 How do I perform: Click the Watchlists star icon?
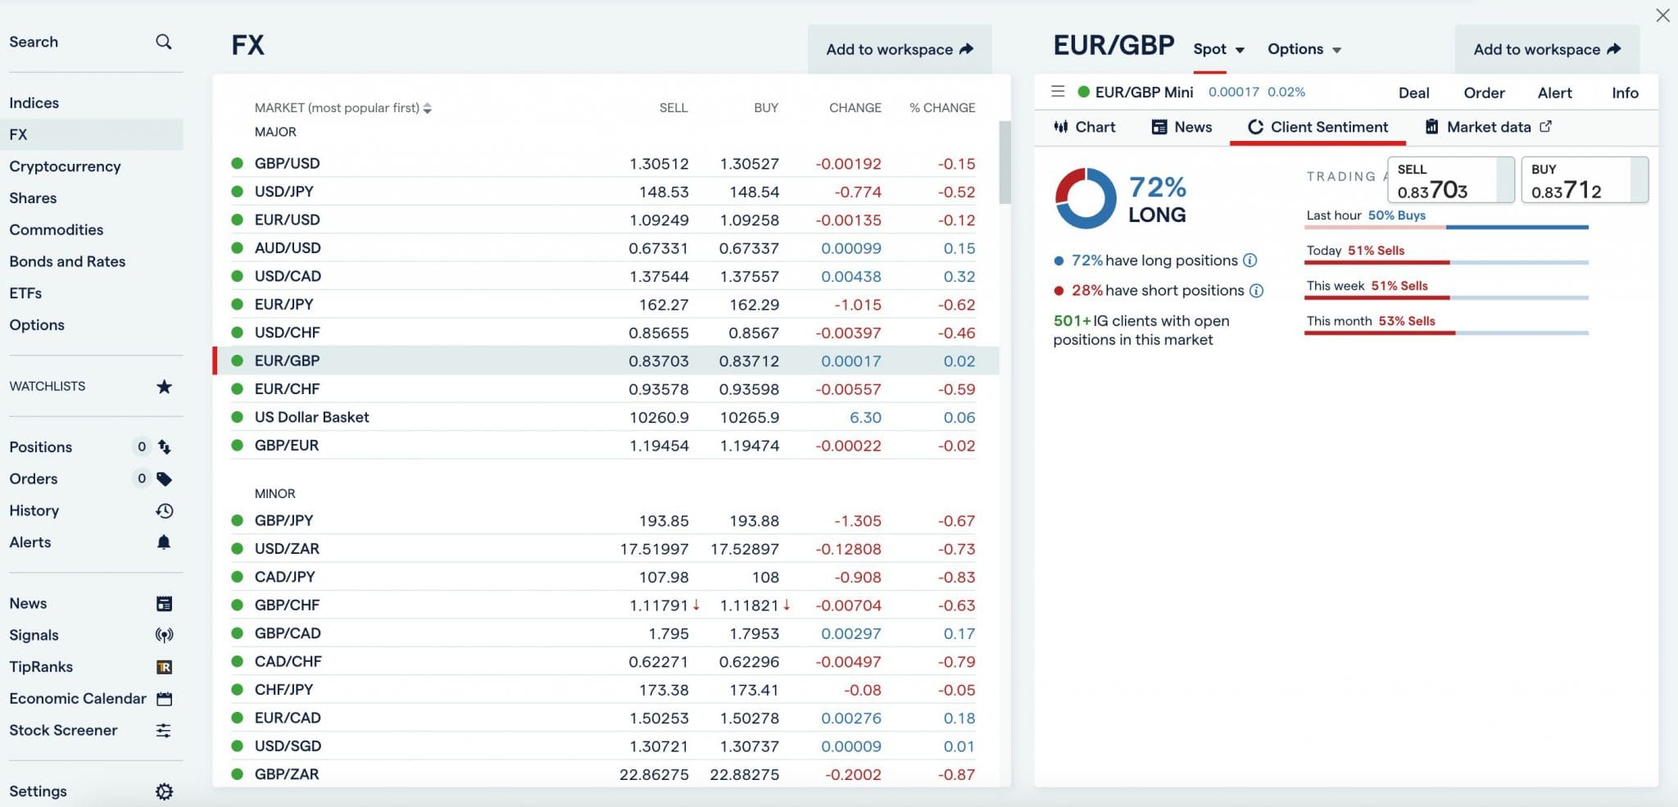(x=165, y=386)
